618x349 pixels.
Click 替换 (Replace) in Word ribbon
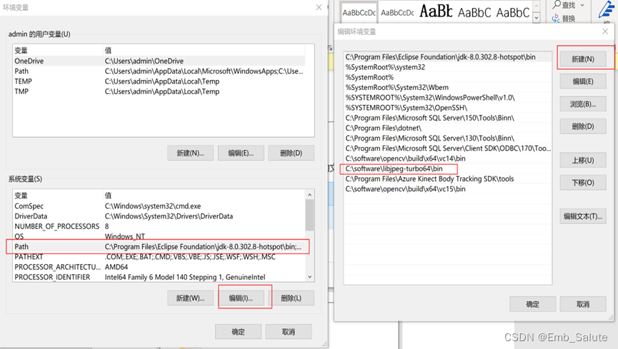point(564,18)
